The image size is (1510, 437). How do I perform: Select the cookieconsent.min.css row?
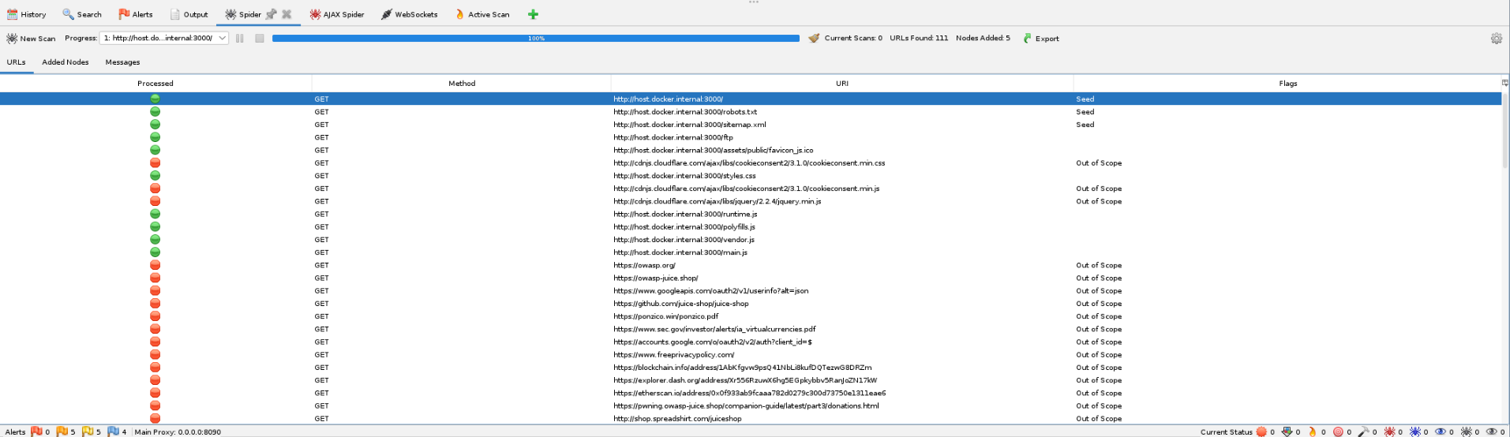point(751,162)
